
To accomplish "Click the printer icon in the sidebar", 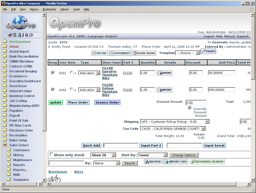I will pyautogui.click(x=10, y=35).
